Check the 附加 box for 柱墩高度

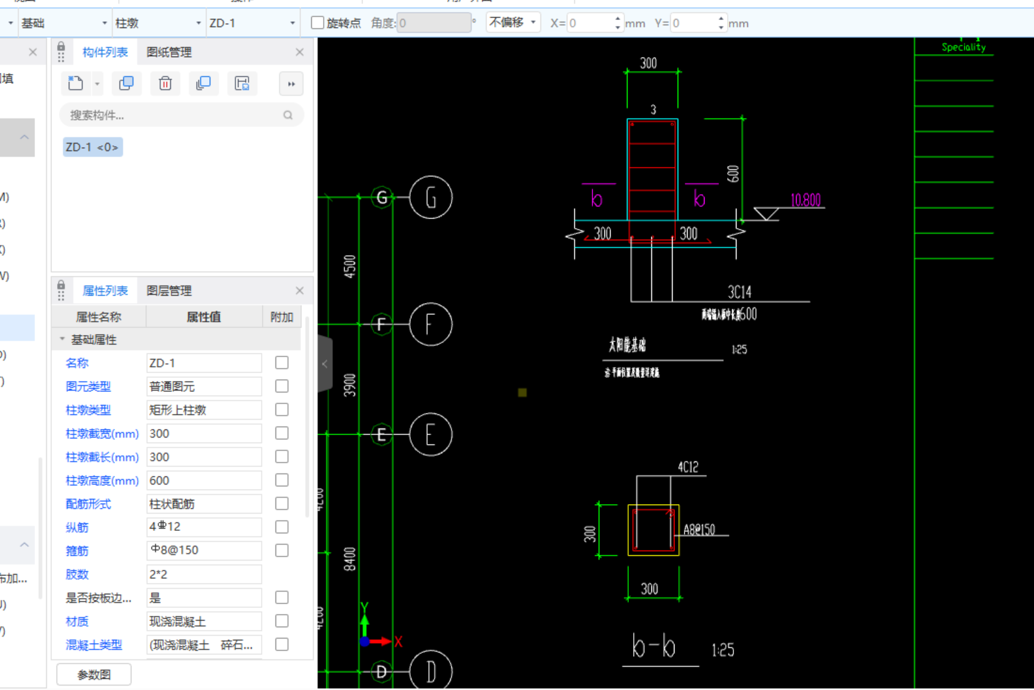[x=282, y=480]
